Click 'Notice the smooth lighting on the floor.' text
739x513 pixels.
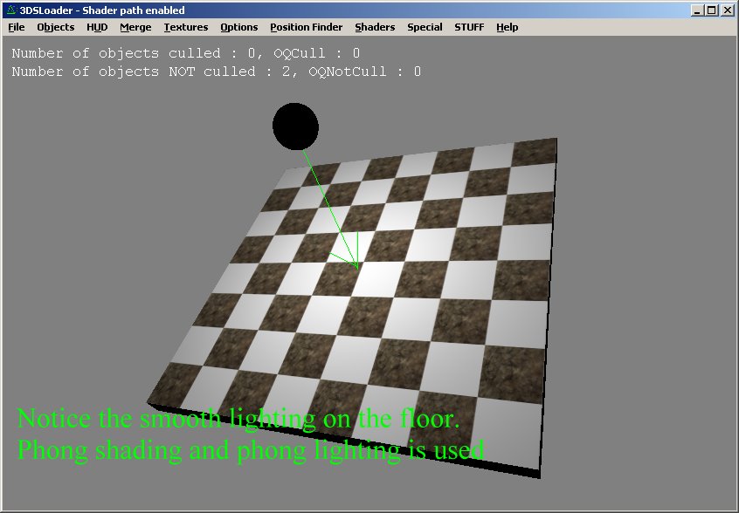click(238, 418)
